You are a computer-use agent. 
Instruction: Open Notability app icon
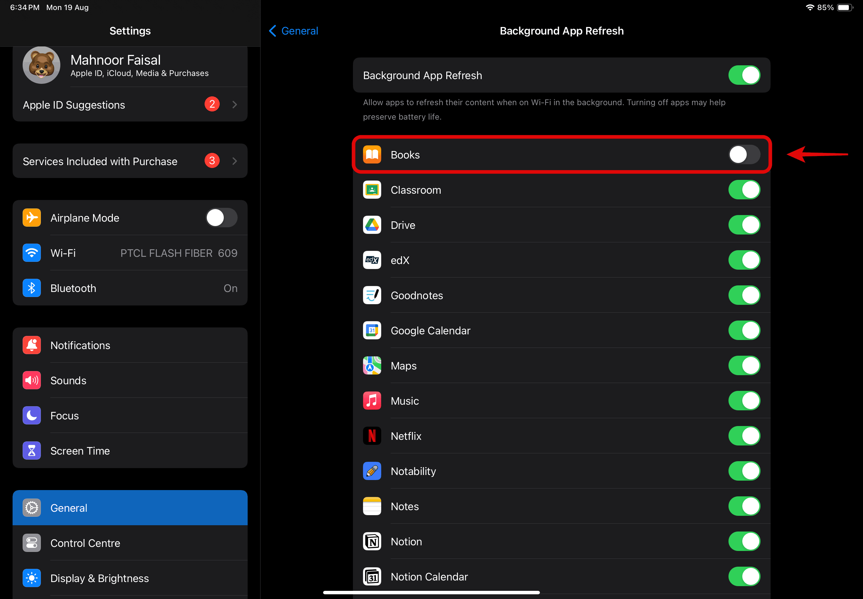372,471
